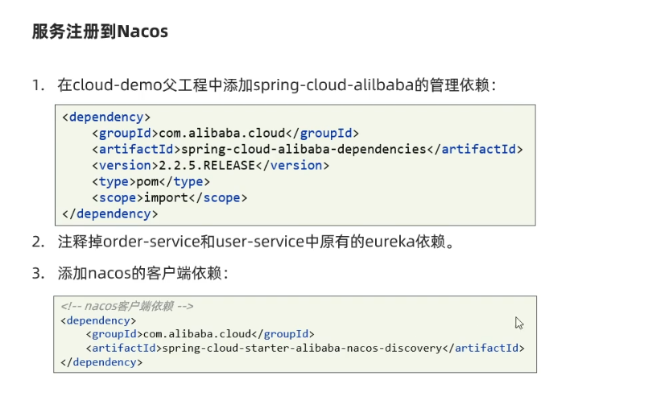This screenshot has height=397, width=669.
Task: Click the spring-cloud-alibaba-dependencies artifactId line
Action: 308,149
